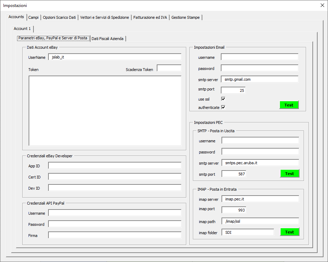Click the PayPal Username field
Image resolution: width=328 pixels, height=262 pixels.
click(x=115, y=213)
